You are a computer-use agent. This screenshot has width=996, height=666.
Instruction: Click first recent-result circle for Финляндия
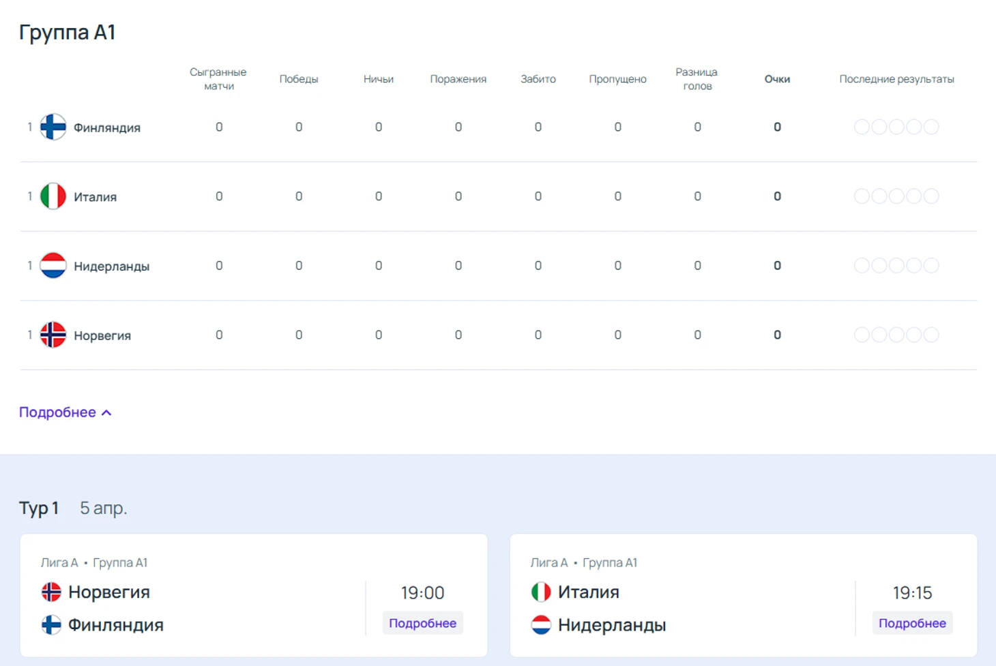tap(862, 127)
